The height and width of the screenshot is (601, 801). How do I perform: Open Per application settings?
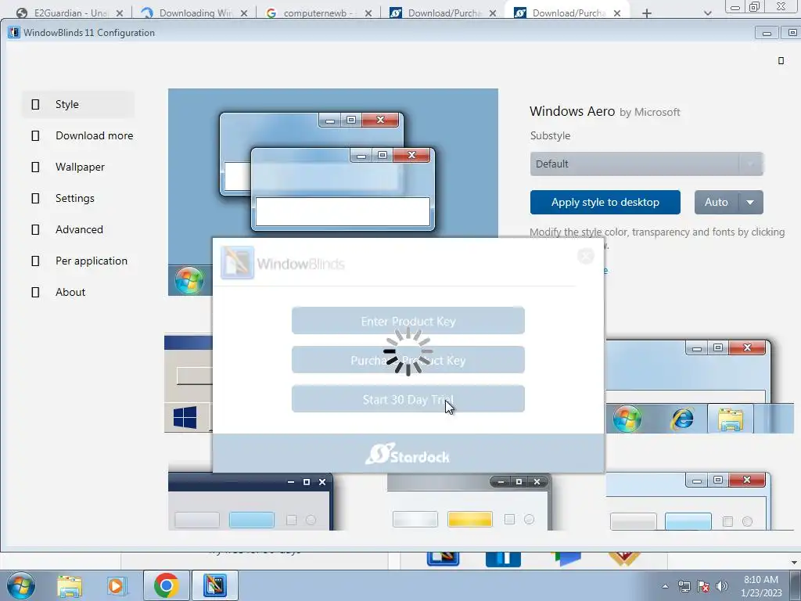pyautogui.click(x=78, y=261)
